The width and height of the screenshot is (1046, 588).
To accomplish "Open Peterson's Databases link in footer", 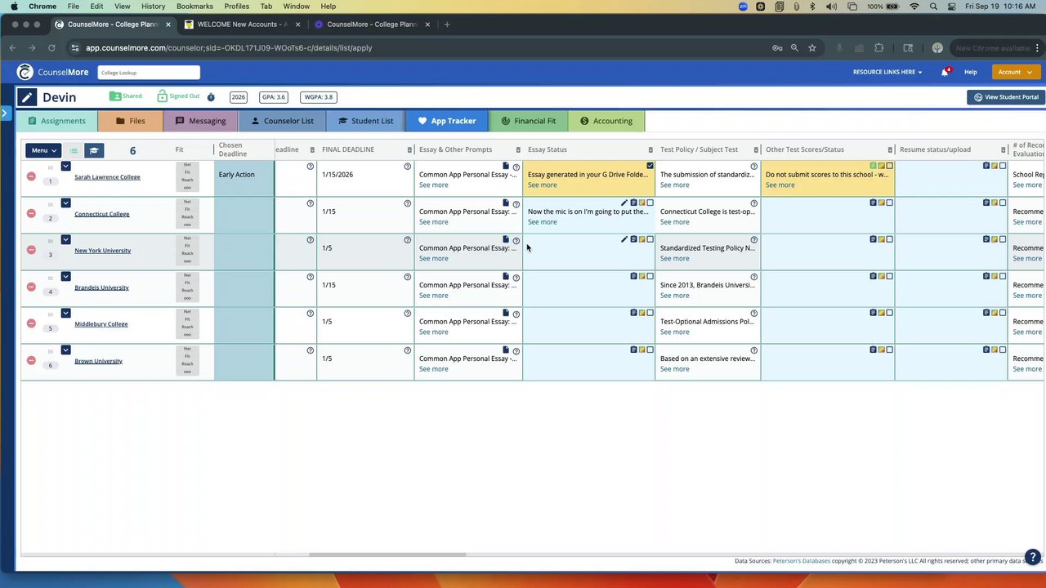I will pyautogui.click(x=802, y=561).
